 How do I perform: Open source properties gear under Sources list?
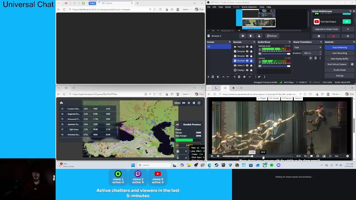[x=244, y=77]
